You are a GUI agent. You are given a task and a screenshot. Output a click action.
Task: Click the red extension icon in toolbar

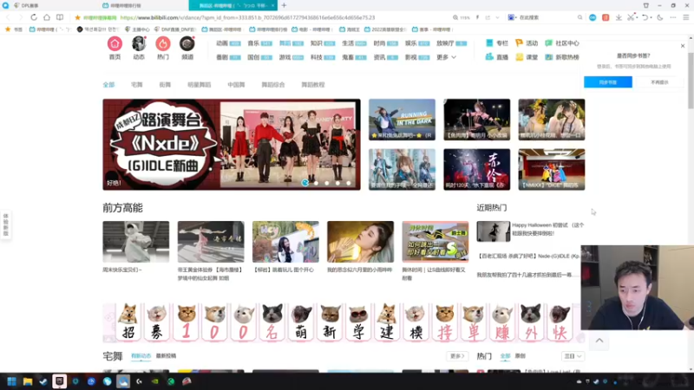tap(606, 17)
